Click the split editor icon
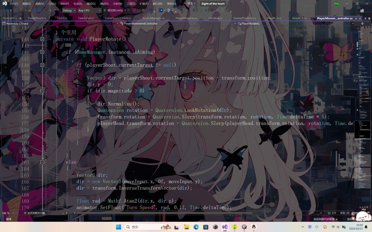 click(362, 23)
